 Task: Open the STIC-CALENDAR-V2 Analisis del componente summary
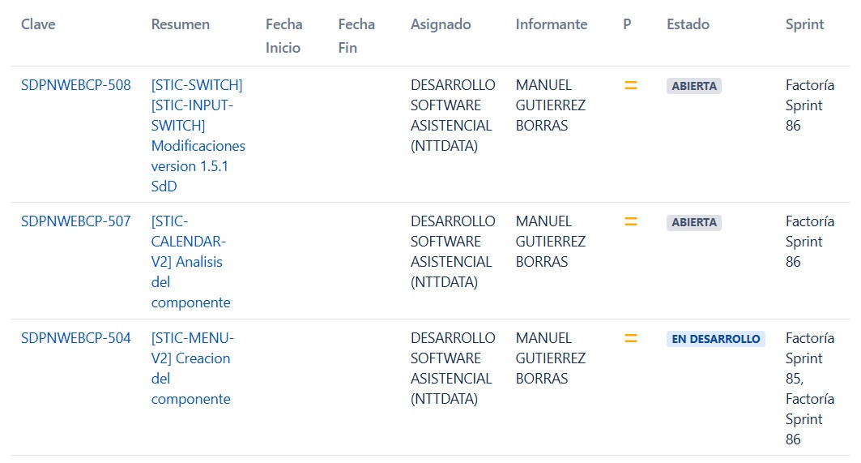point(190,262)
